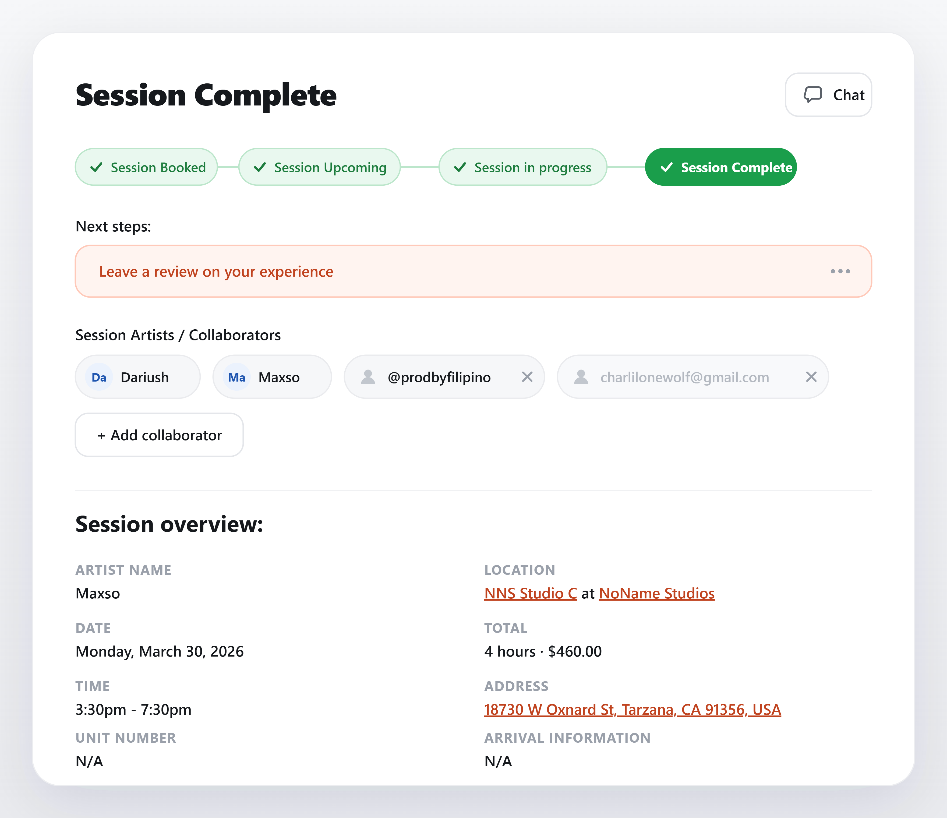Click total value 4 hours · $460.00
Image resolution: width=947 pixels, height=818 pixels.
(x=543, y=651)
